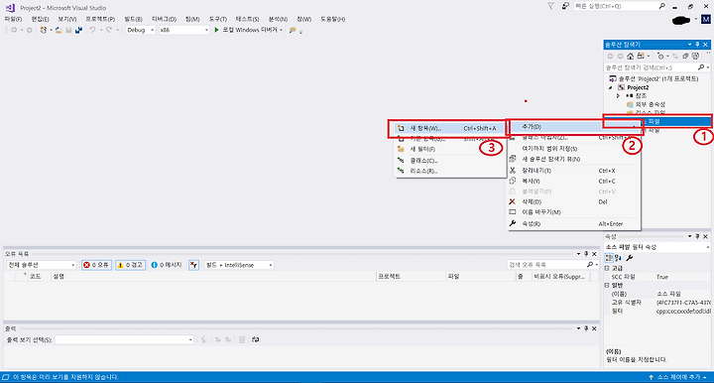Click the Home icon in Solution Explorer
Image resolution: width=714 pixels, height=383 pixels.
(631, 56)
